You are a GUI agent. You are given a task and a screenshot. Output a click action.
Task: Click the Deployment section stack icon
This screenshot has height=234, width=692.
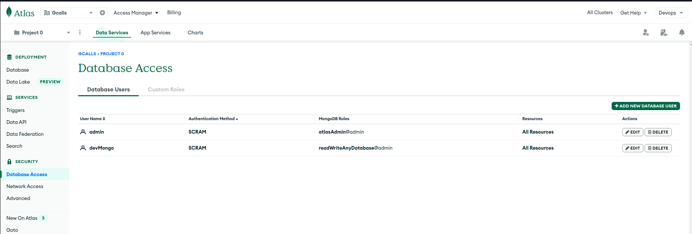(9, 57)
